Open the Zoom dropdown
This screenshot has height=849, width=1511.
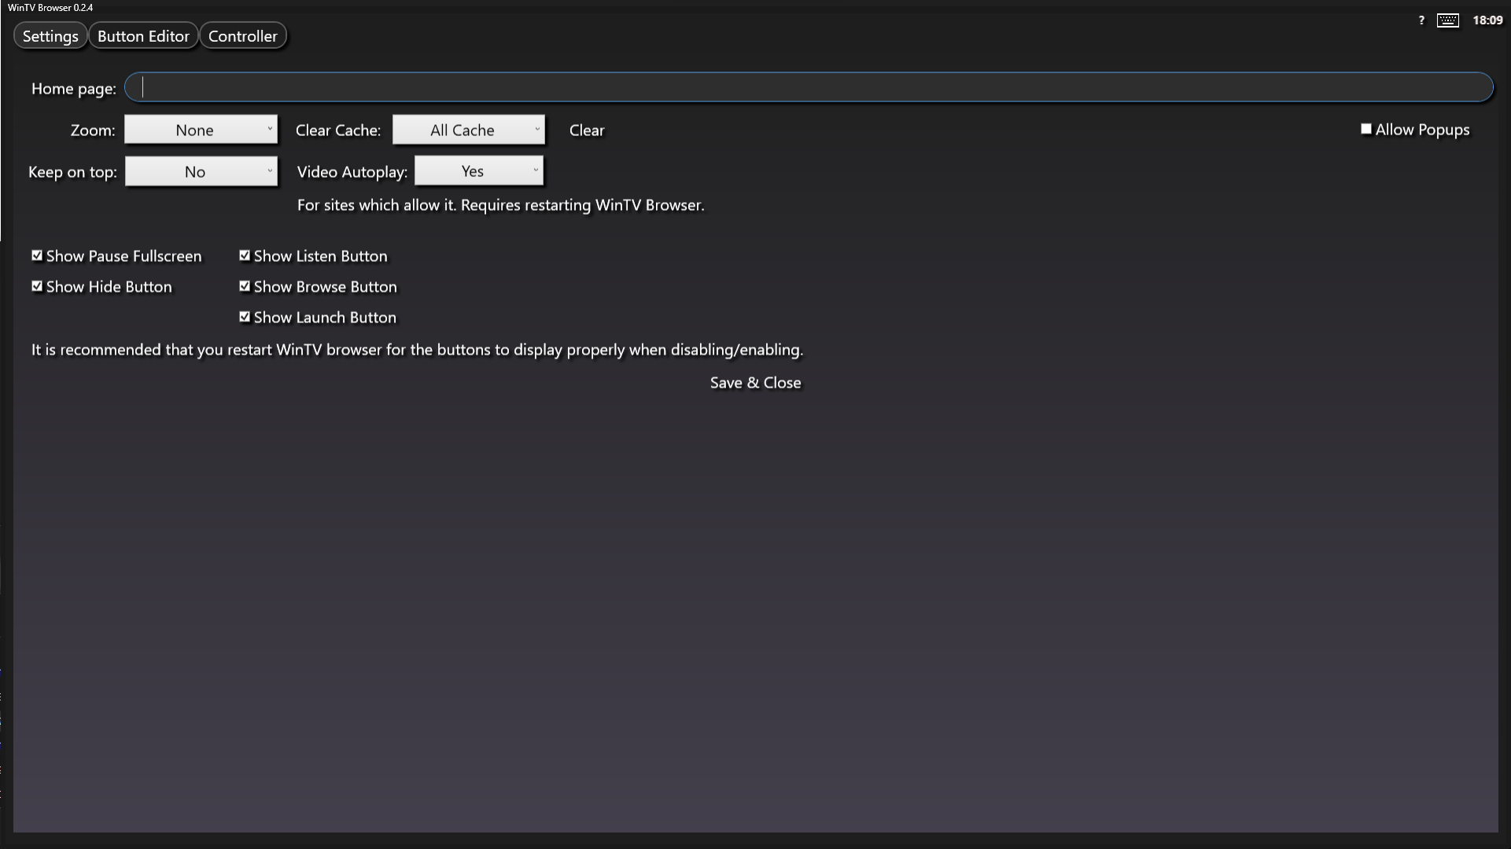(x=201, y=130)
